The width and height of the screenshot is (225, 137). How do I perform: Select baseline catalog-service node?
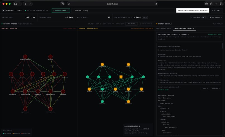pos(50,92)
